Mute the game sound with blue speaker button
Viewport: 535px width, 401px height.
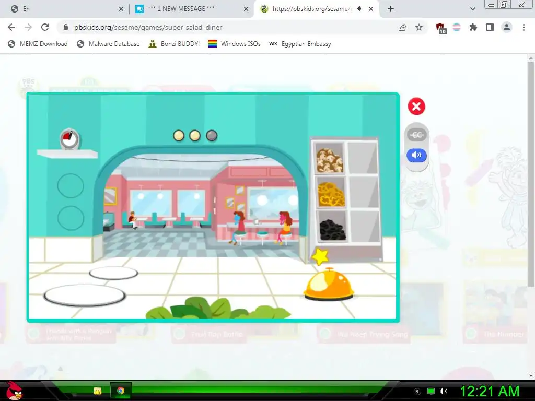(x=416, y=156)
